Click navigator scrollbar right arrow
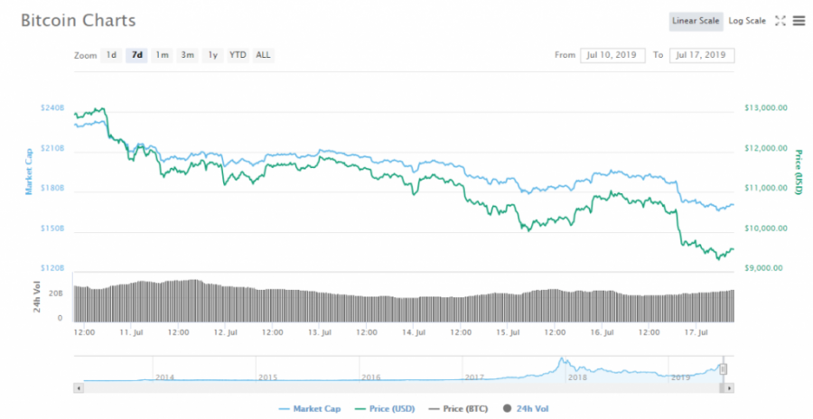Screen dimensions: 813x419 730,388
